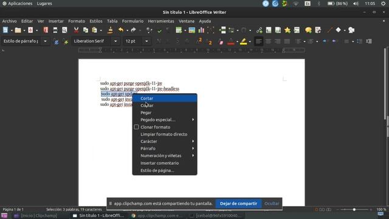The width and height of the screenshot is (389, 219).
Task: Click the Insert chart icon
Action: pos(201,30)
